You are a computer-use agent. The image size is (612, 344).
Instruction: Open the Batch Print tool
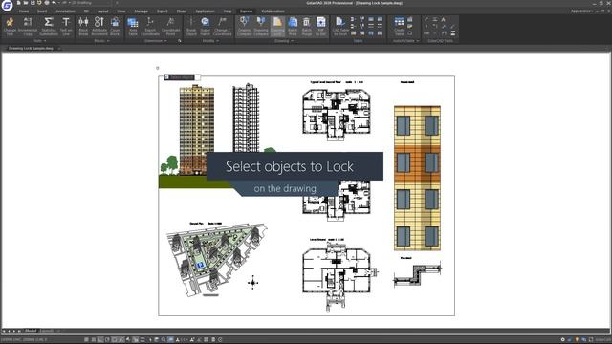tap(293, 27)
